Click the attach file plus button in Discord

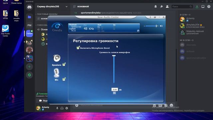[x=77, y=105]
